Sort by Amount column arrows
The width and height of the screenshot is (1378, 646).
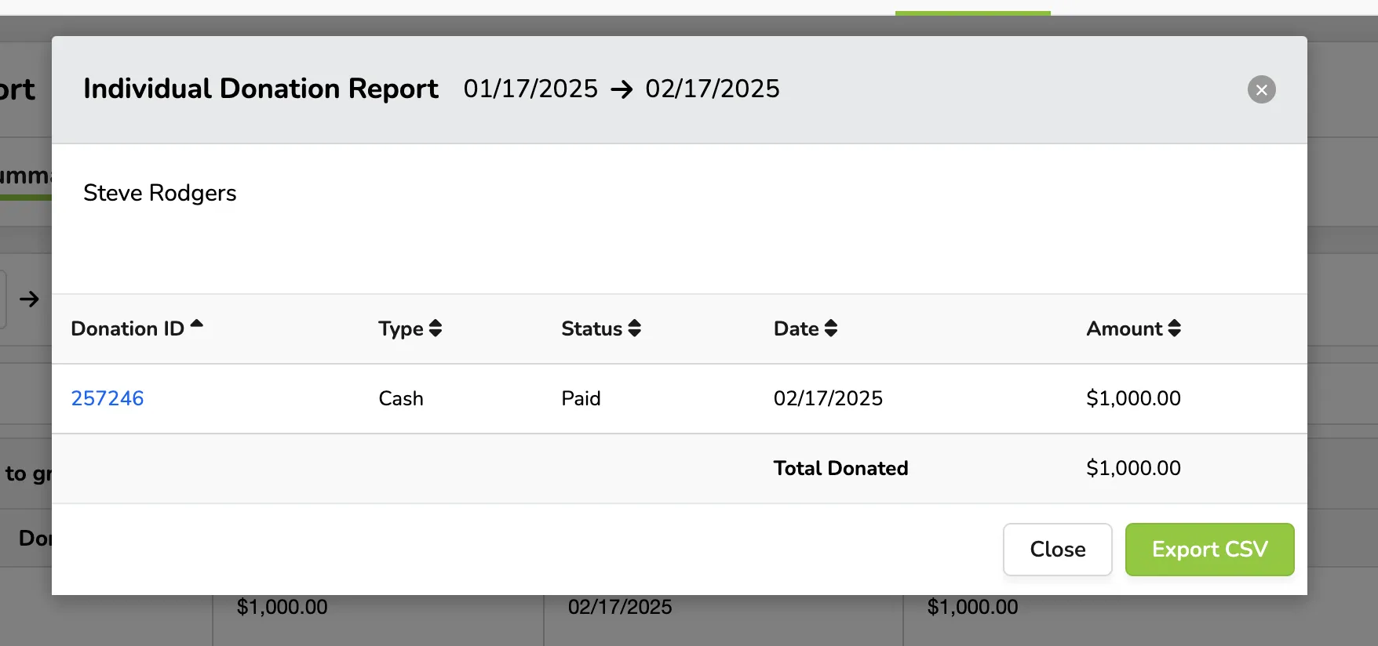[1175, 328]
